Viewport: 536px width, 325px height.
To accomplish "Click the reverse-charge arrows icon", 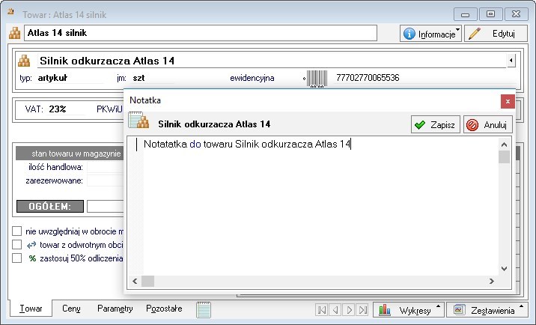I will (31, 245).
